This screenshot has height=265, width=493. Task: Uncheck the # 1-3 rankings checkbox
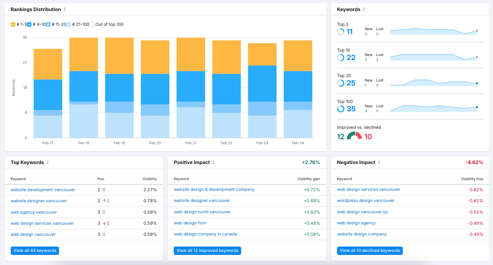(x=13, y=24)
